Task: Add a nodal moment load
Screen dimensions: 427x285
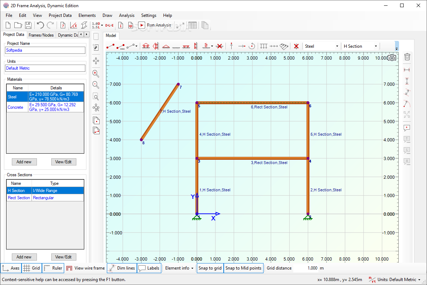Action: coord(252,46)
